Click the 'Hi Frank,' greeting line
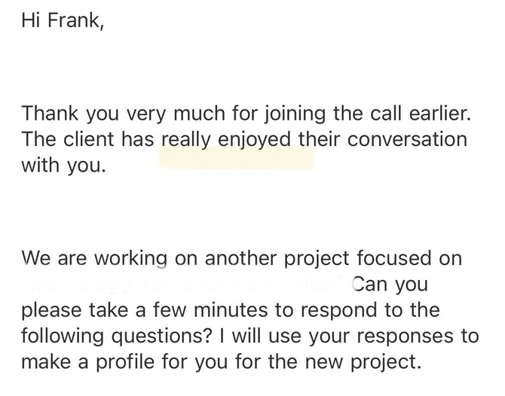Screen dimensions: 505x396 click(x=63, y=20)
